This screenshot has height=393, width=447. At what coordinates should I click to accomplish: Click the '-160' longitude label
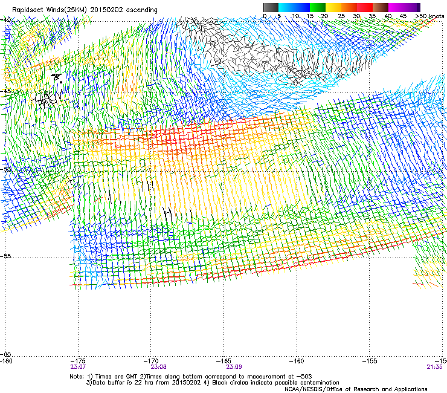click(x=297, y=361)
